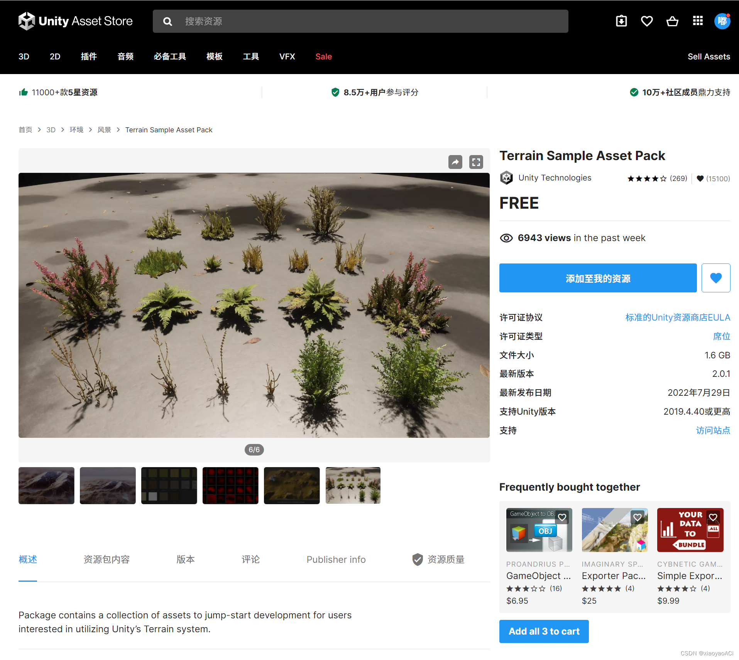Add GameObject card to wishlist heart
The height and width of the screenshot is (660, 739).
pyautogui.click(x=562, y=517)
